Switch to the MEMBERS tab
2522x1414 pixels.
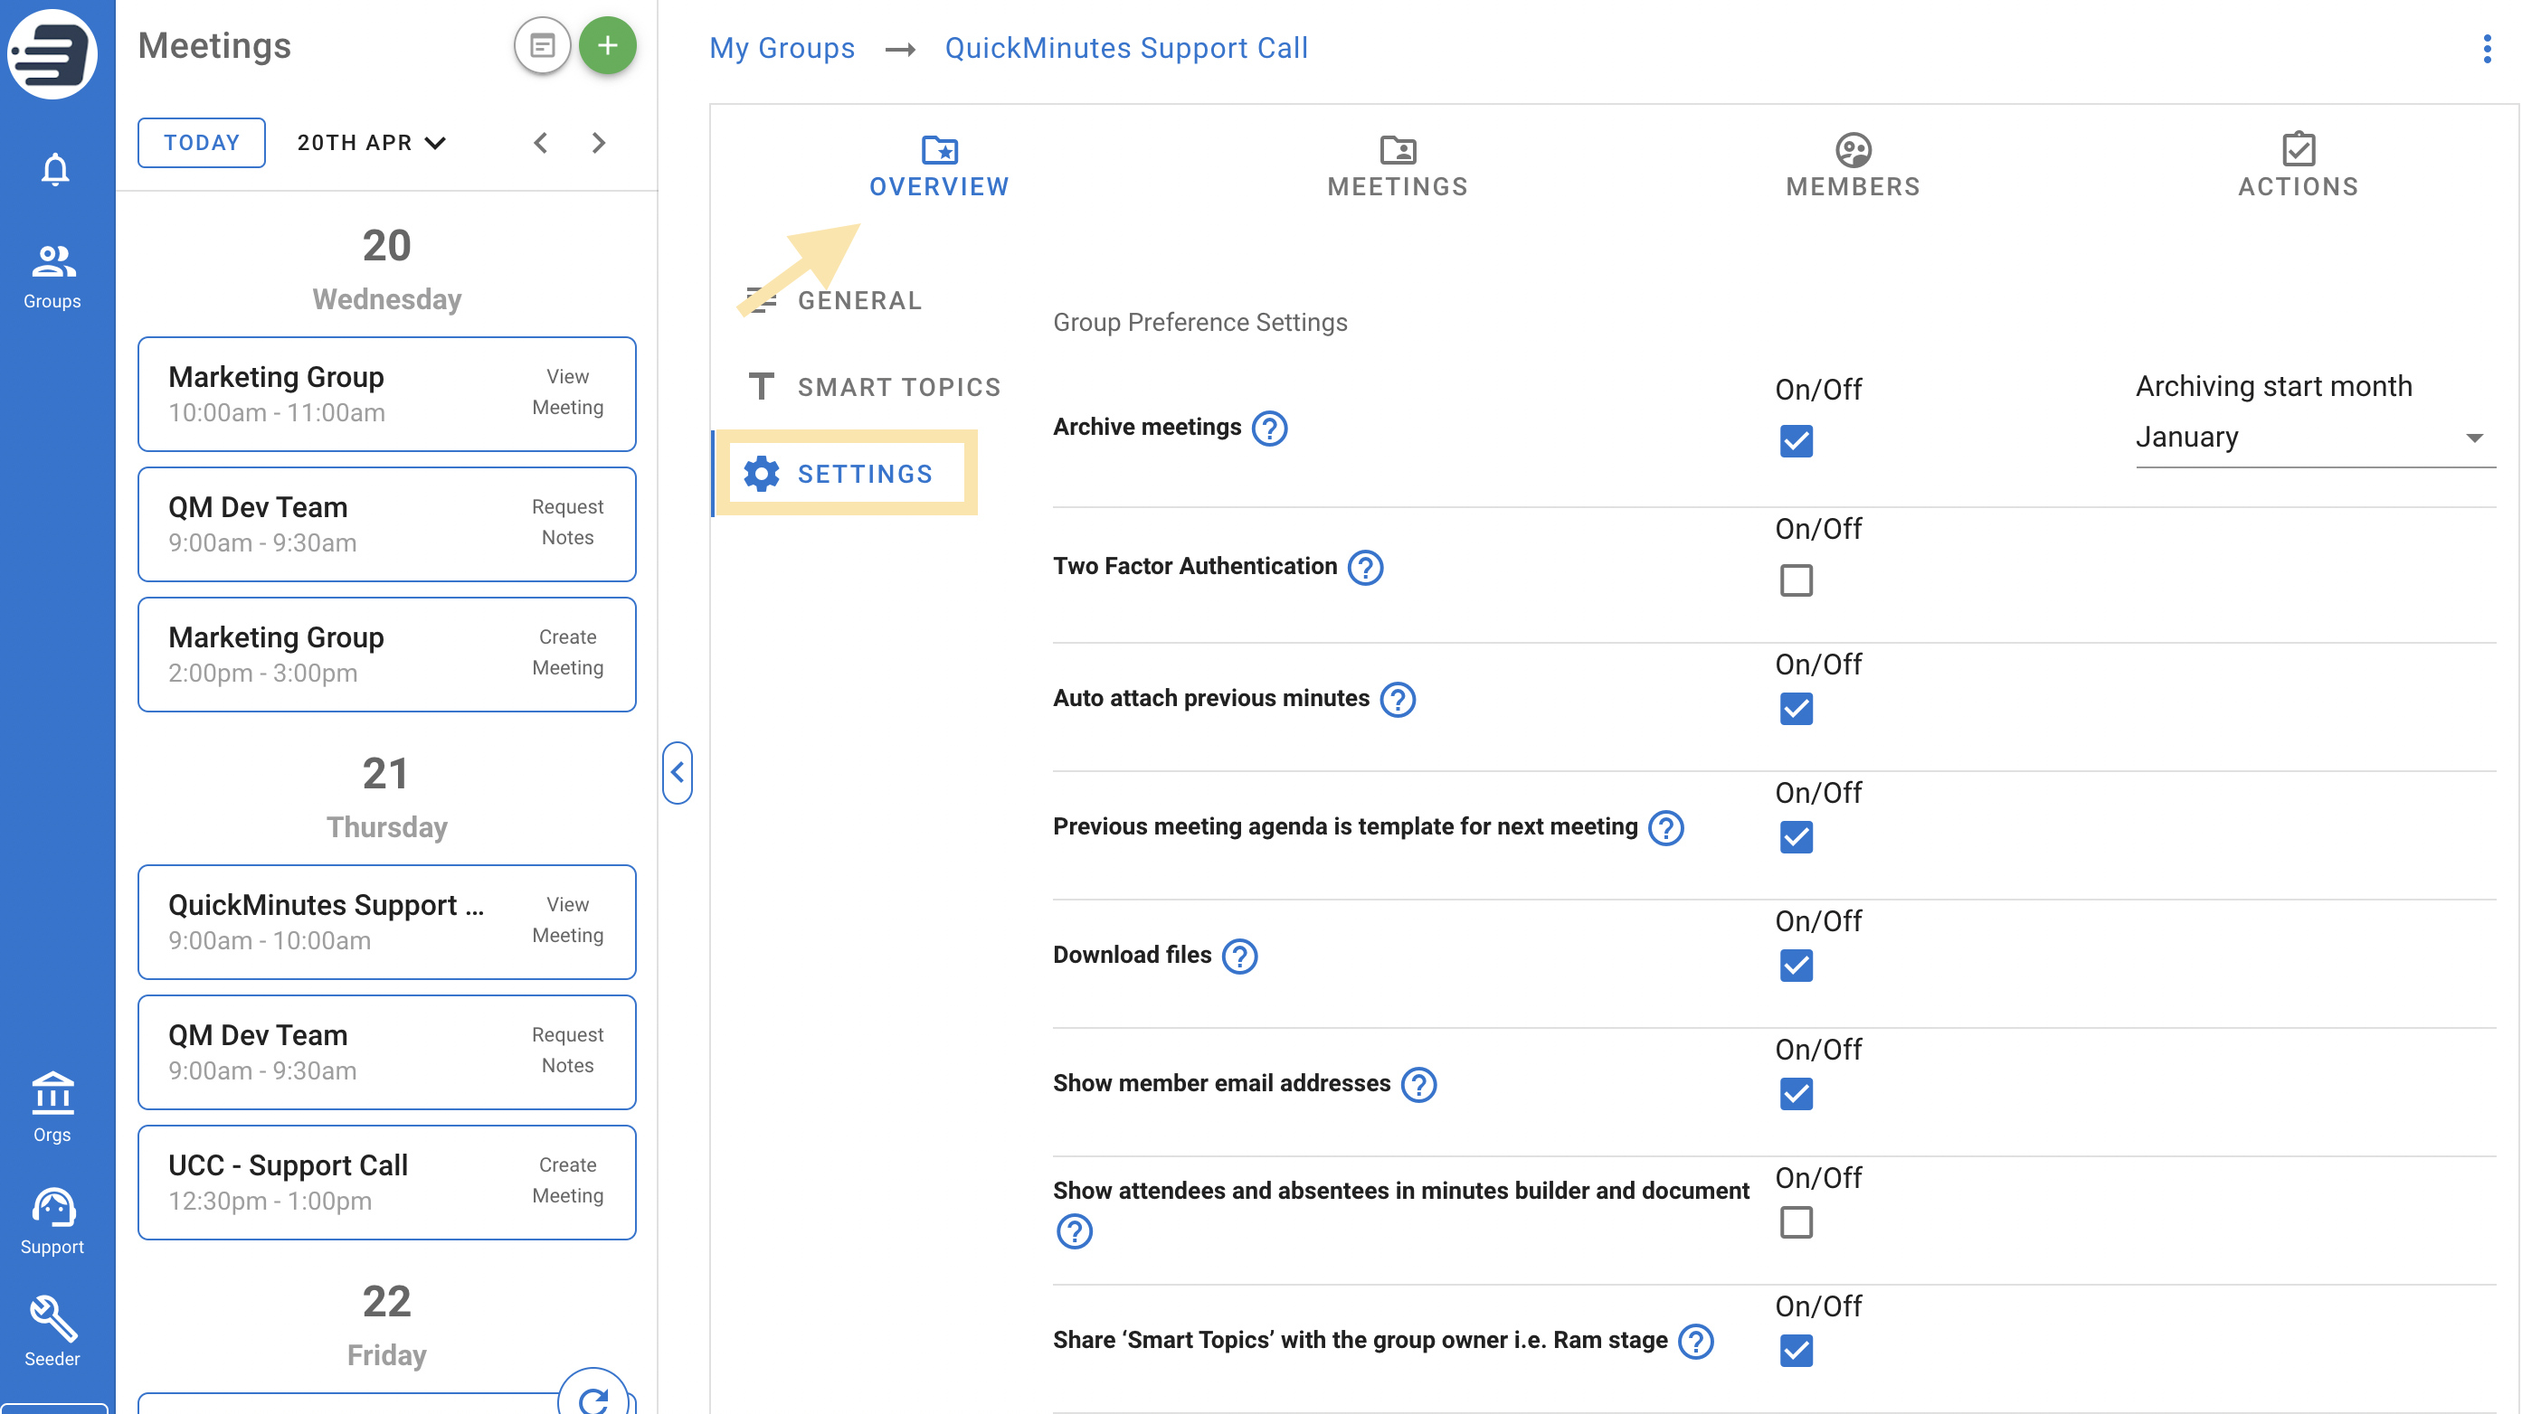tap(1854, 166)
